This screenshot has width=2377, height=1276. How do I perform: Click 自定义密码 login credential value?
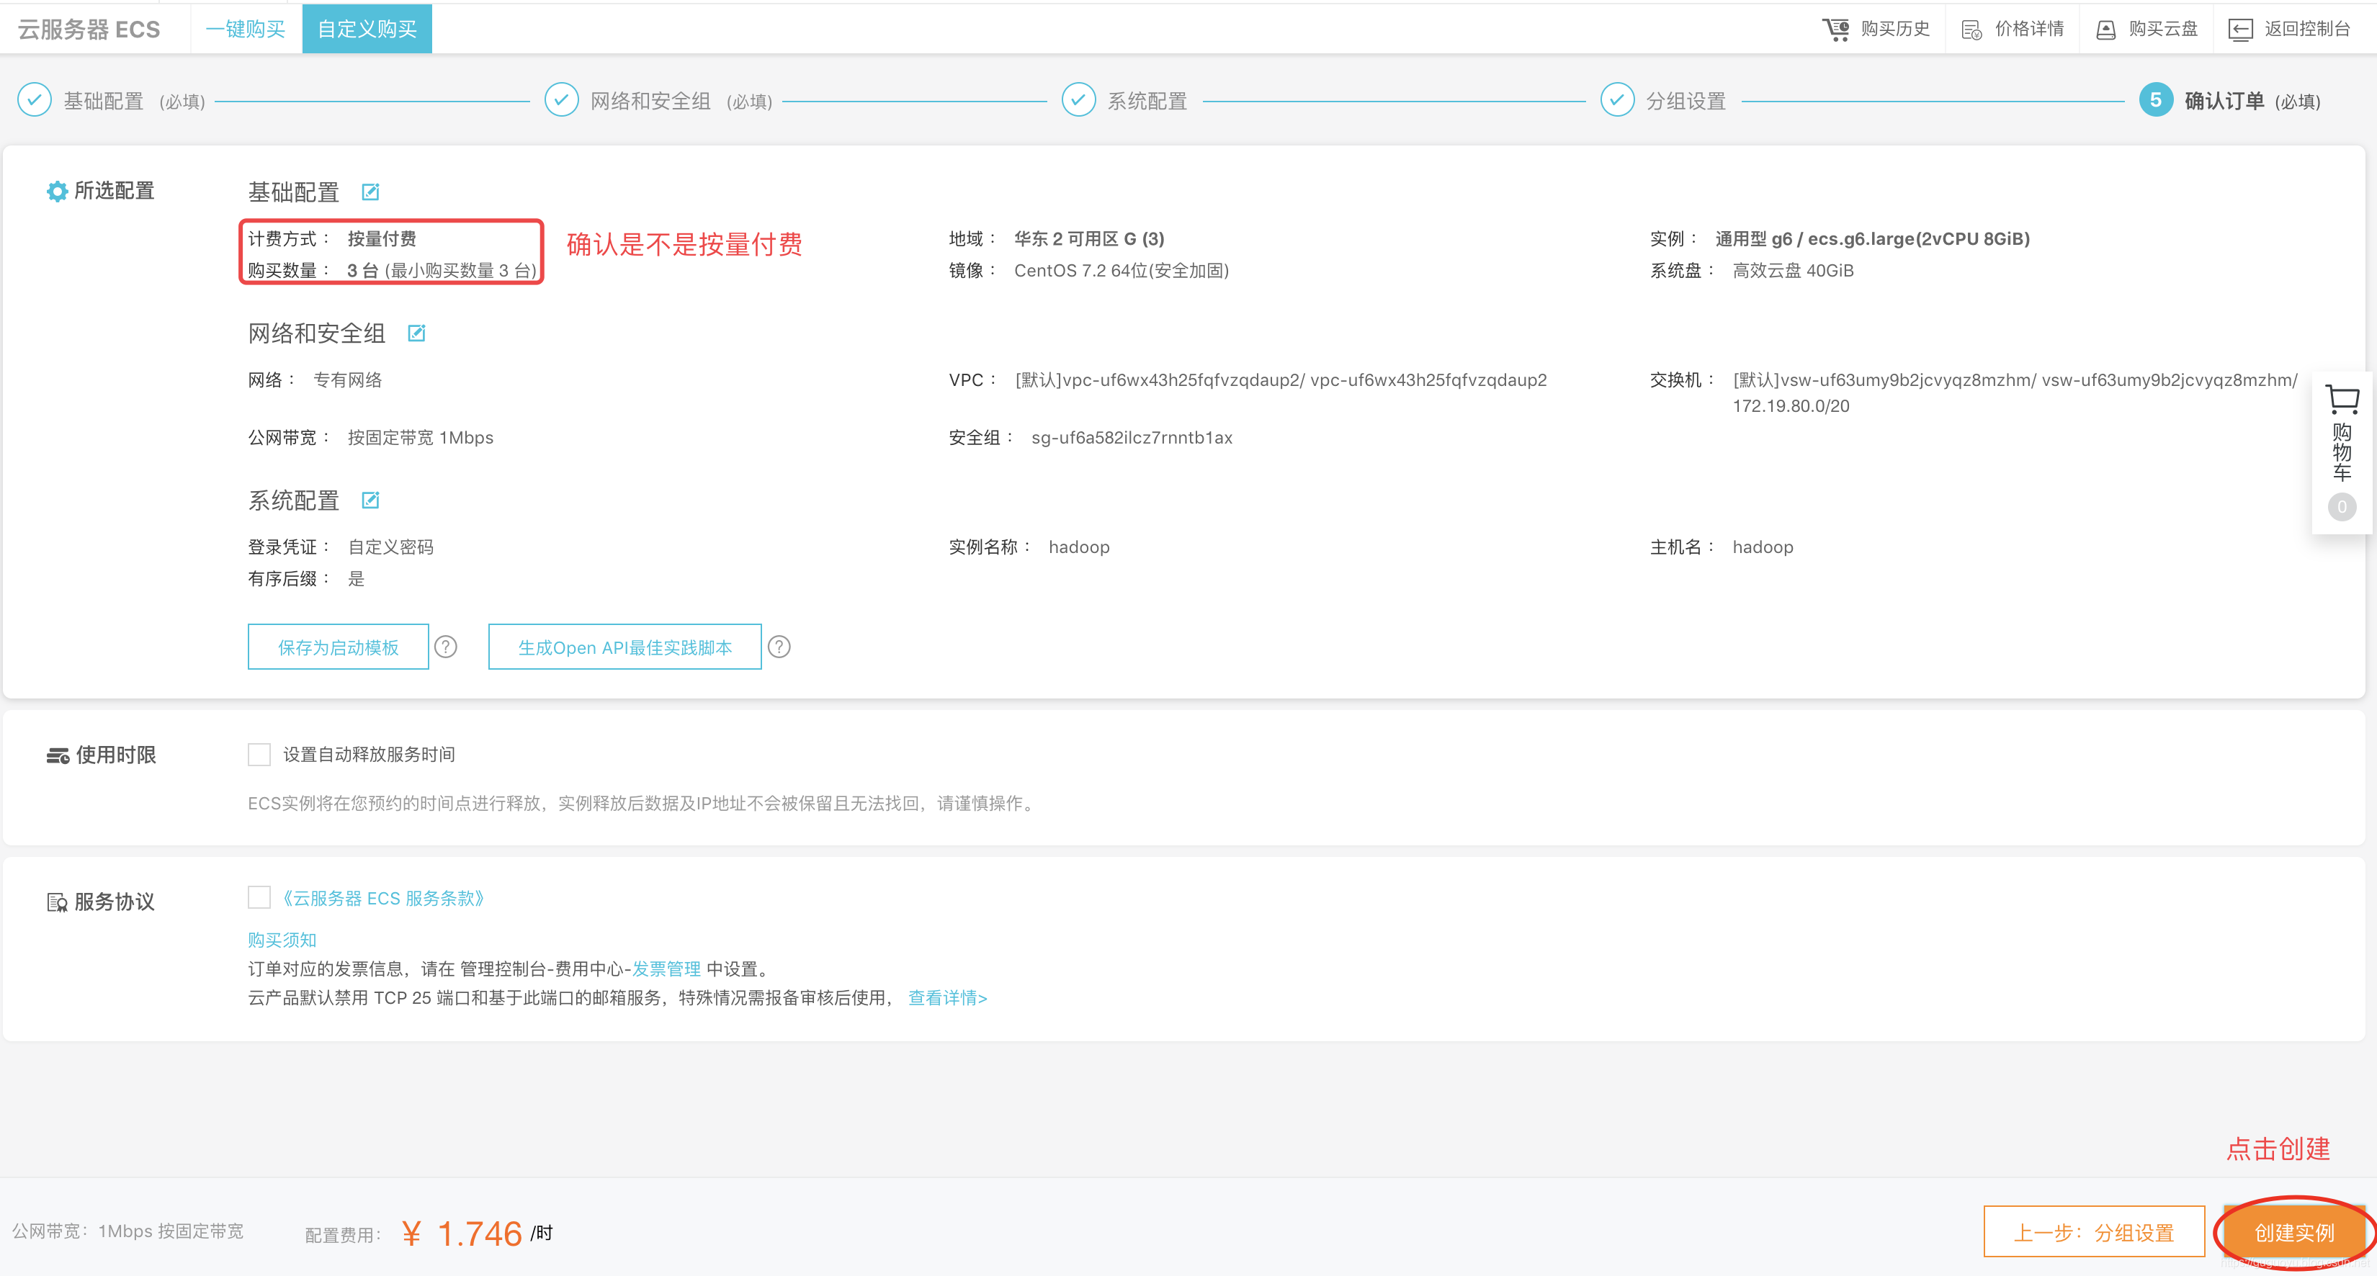click(x=390, y=547)
